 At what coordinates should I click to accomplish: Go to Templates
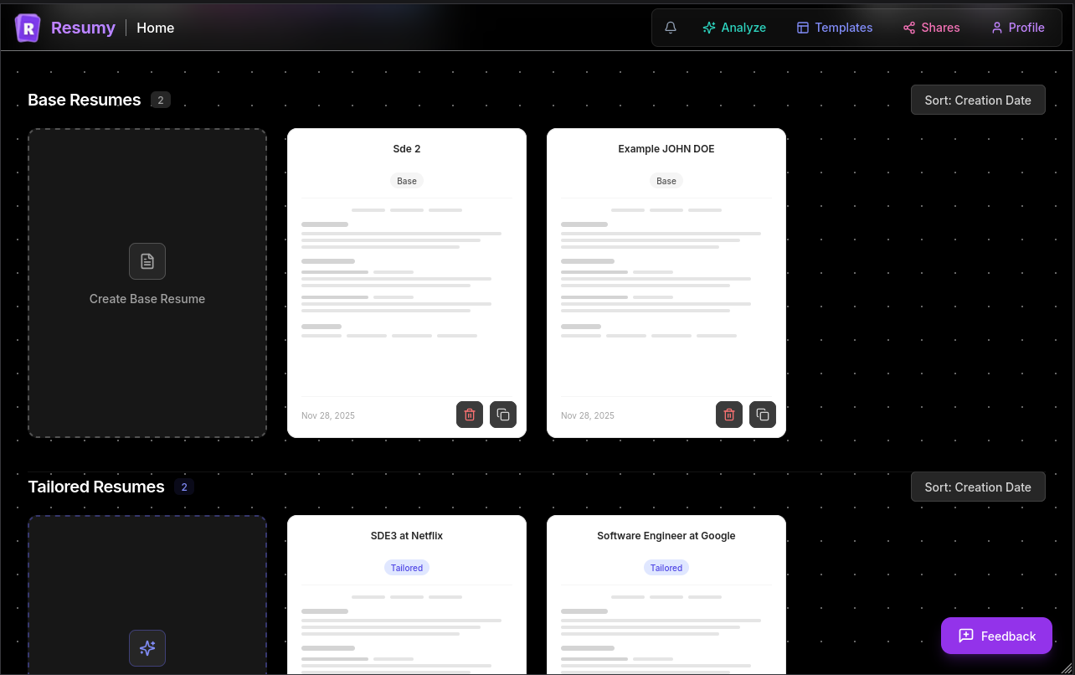tap(834, 28)
